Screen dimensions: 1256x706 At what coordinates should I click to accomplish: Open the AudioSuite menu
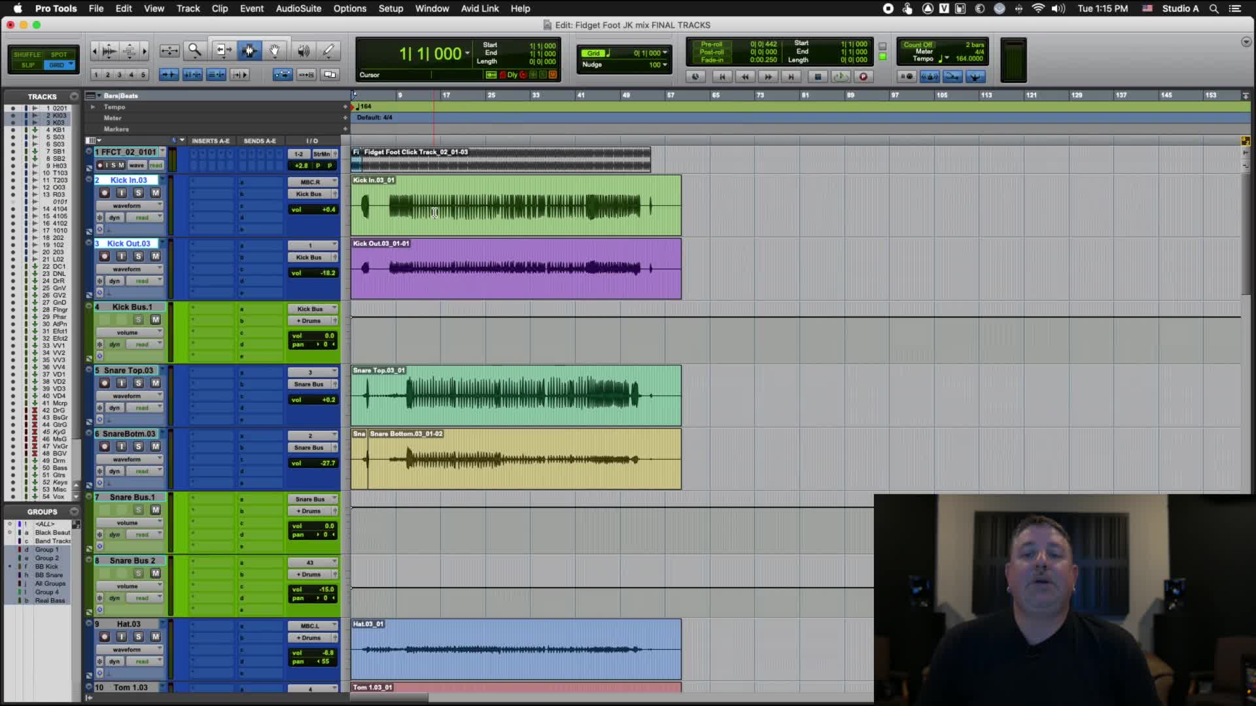(x=298, y=8)
